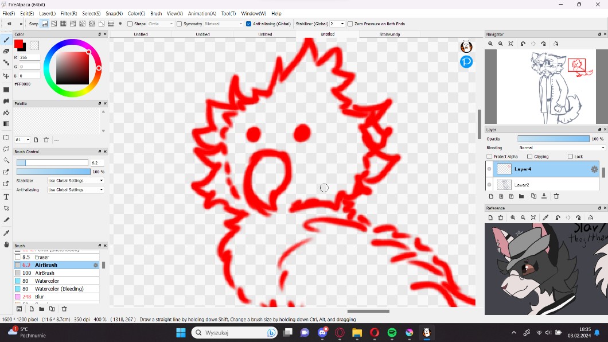Enable the Protect Alpha checkbox
The height and width of the screenshot is (342, 608).
coord(489,157)
